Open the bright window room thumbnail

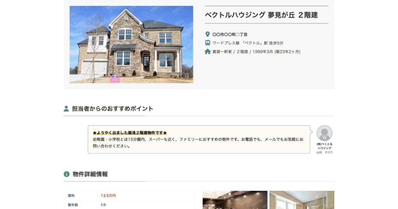click(302, 200)
